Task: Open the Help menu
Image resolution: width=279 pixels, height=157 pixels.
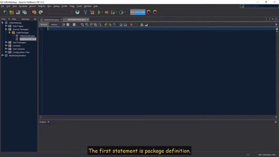Action: pyautogui.click(x=95, y=6)
